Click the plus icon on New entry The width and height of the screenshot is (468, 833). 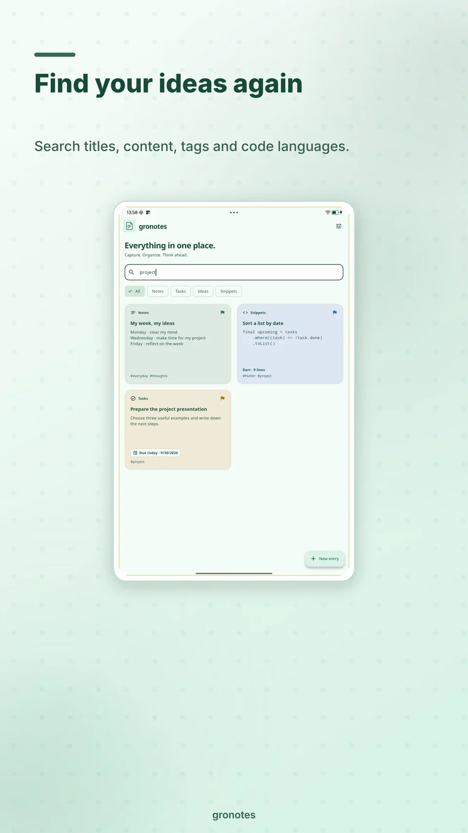click(x=313, y=559)
